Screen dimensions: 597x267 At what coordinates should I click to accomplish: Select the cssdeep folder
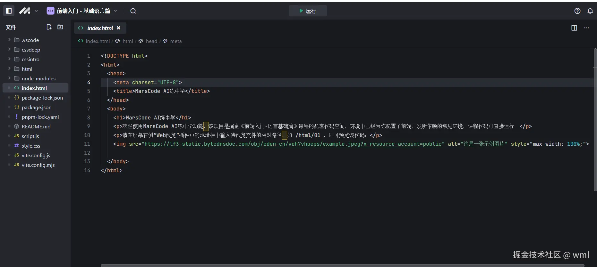35,50
